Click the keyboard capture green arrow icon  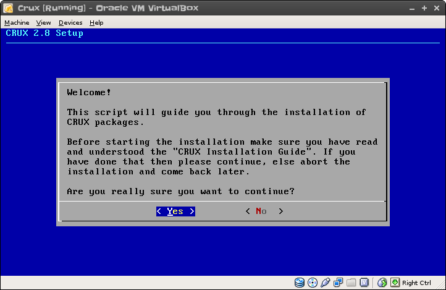pos(395,283)
